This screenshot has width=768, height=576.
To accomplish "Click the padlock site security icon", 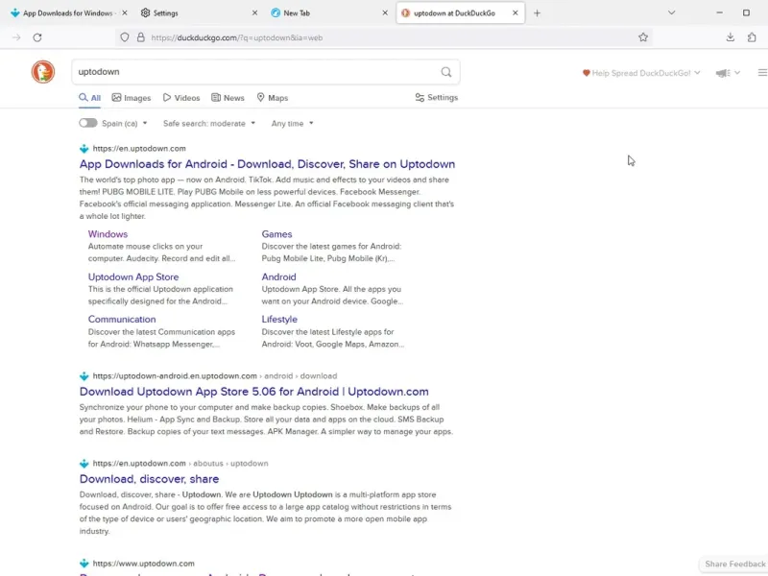I will tap(140, 37).
